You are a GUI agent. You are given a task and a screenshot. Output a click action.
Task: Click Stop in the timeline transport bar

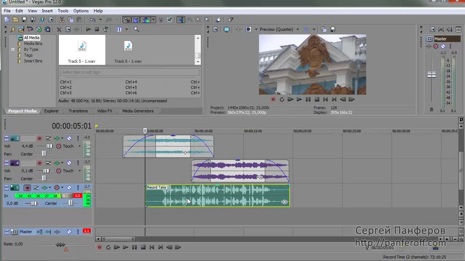143,247
